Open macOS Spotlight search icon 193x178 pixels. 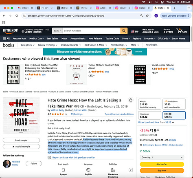click(x=157, y=2)
